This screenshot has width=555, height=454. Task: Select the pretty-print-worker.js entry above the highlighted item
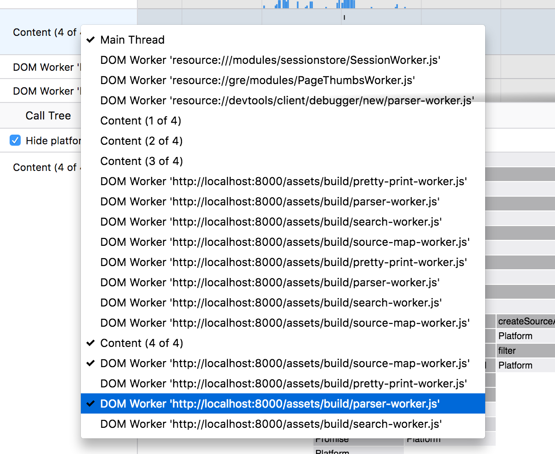coord(283,384)
